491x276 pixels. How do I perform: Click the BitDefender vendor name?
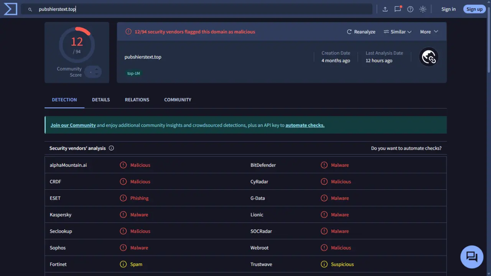click(263, 165)
